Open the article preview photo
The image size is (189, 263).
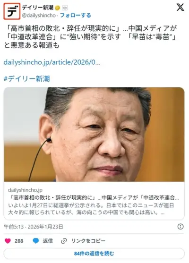94,135
